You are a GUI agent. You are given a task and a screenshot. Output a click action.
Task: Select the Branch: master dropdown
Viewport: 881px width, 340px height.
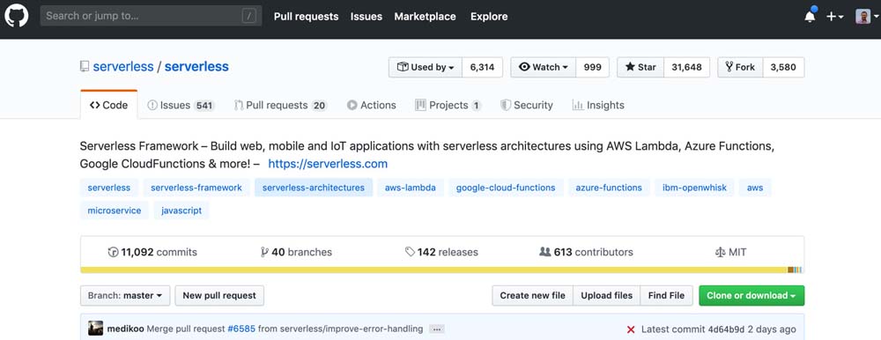click(x=125, y=296)
